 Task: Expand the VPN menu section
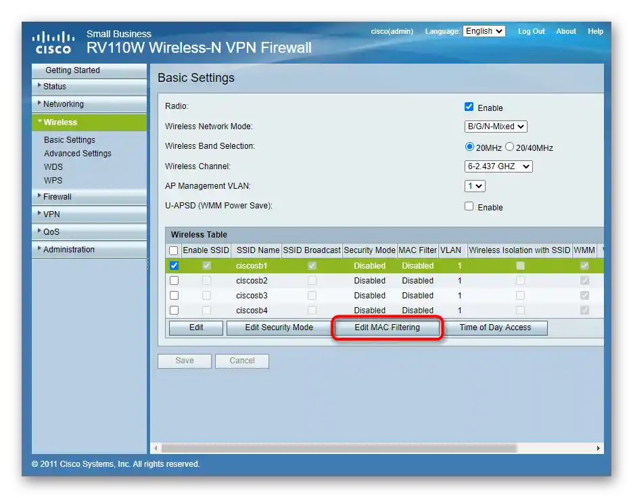point(89,214)
